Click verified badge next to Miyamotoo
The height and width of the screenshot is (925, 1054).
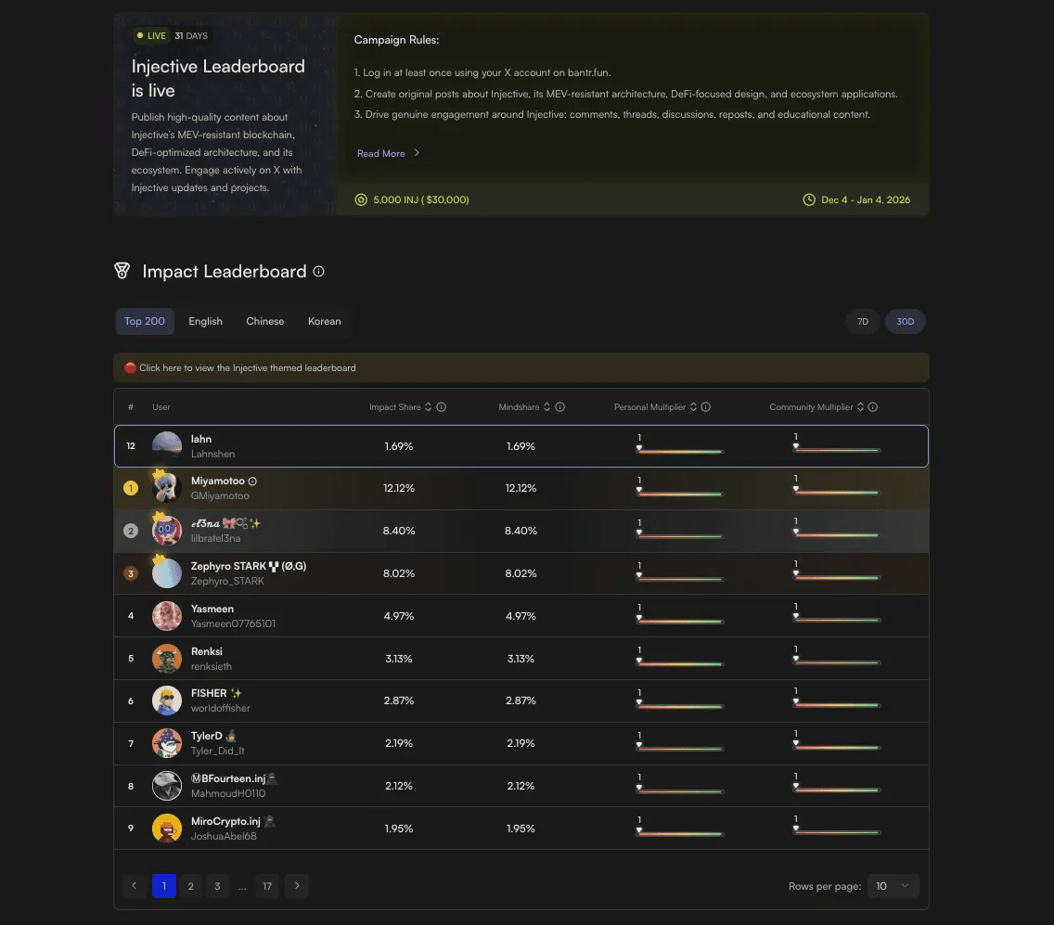pos(252,482)
